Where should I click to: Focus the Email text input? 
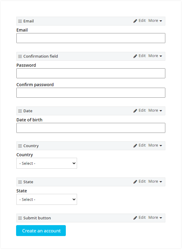[91, 38]
